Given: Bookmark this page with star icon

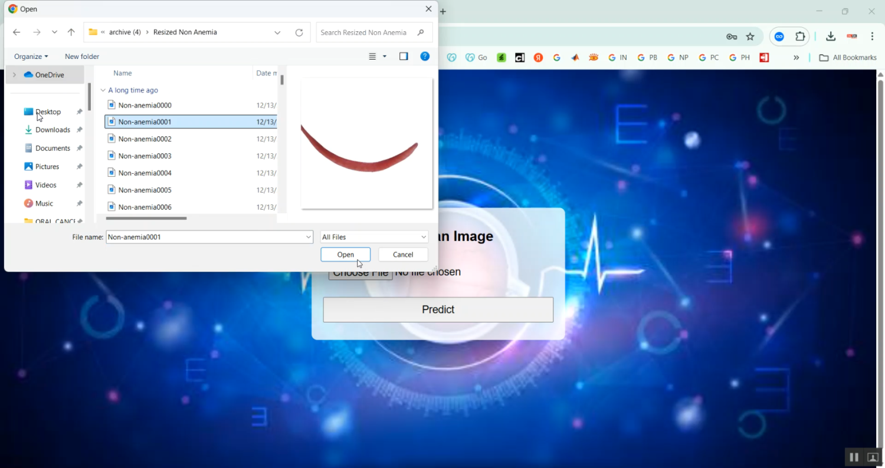Looking at the screenshot, I should pos(750,37).
